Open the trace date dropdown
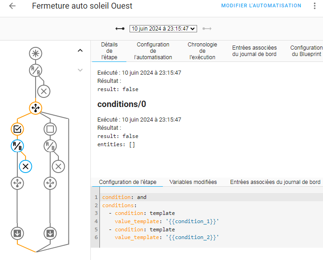The height and width of the screenshot is (260, 323). point(163,29)
